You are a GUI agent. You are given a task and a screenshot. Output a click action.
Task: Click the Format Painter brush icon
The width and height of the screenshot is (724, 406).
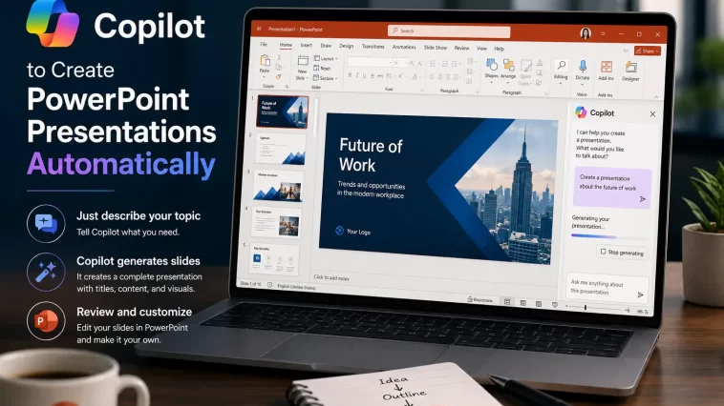pos(279,76)
